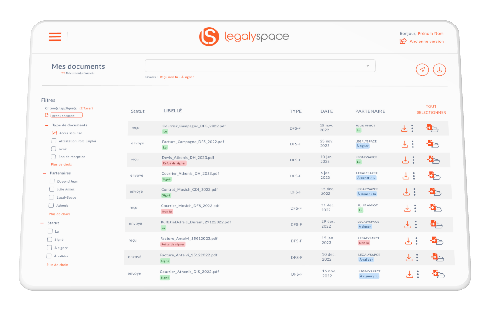The image size is (490, 309).
Task: Click into the document search field
Action: [260, 66]
